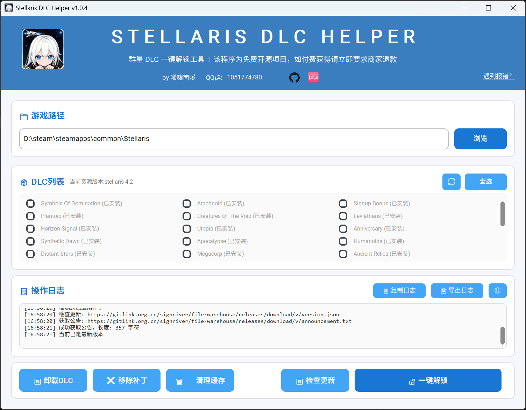Click the 全选 select all button

486,182
